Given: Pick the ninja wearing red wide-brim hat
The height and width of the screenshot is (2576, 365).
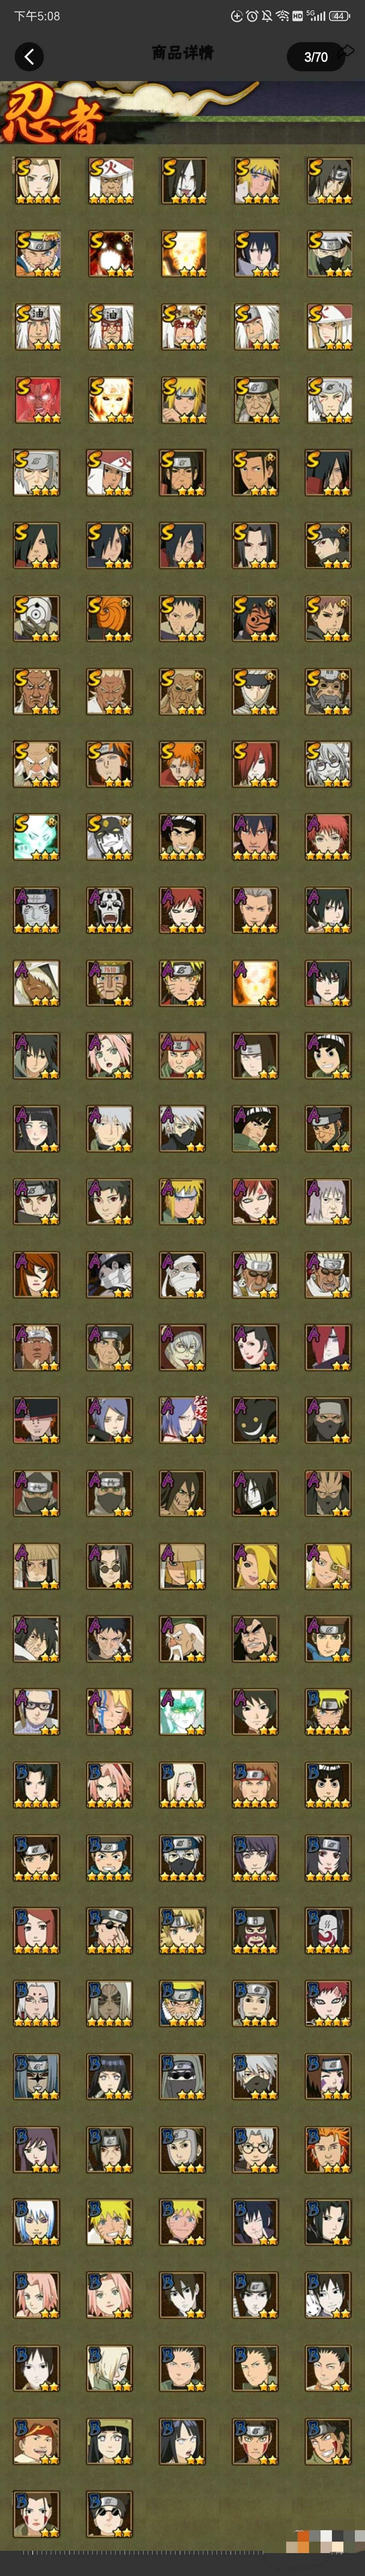Looking at the screenshot, I should click(37, 1421).
